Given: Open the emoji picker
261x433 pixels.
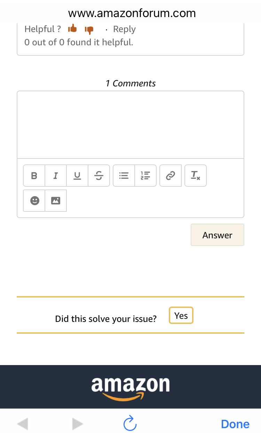Looking at the screenshot, I should [x=34, y=201].
